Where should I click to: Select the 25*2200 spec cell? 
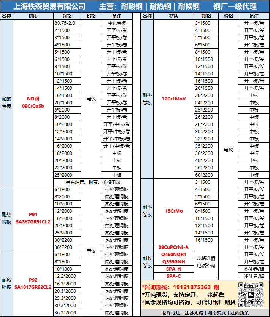tap(206, 110)
